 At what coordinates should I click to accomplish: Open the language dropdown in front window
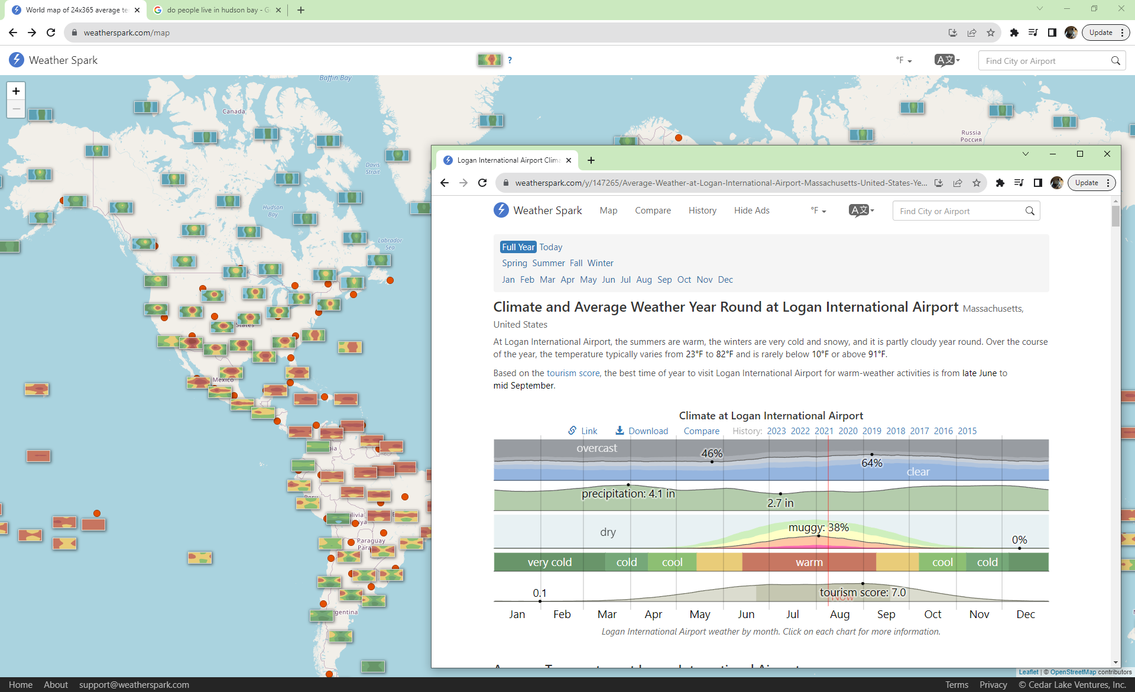(x=861, y=210)
